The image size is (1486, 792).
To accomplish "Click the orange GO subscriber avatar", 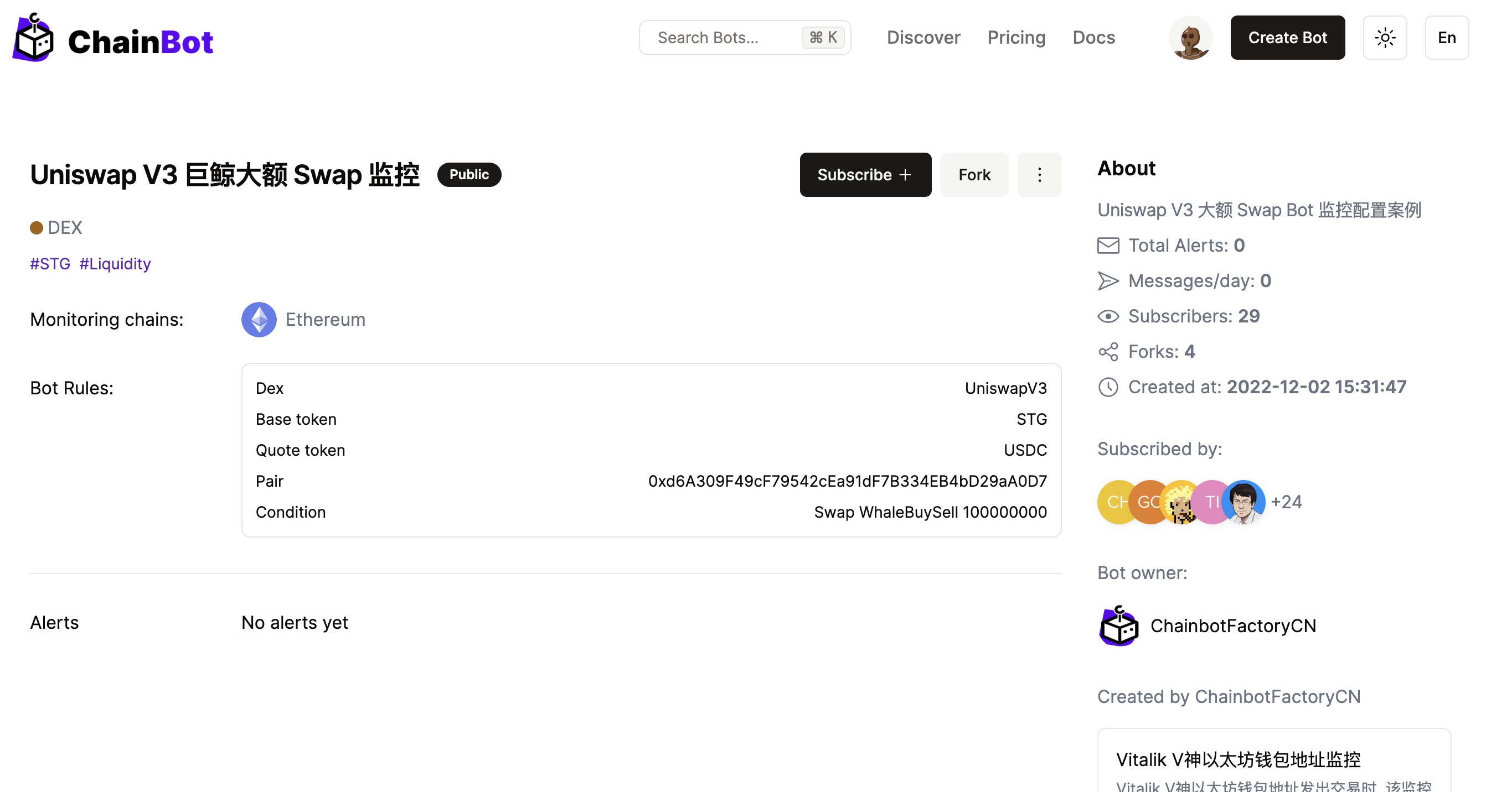I will [x=1147, y=502].
